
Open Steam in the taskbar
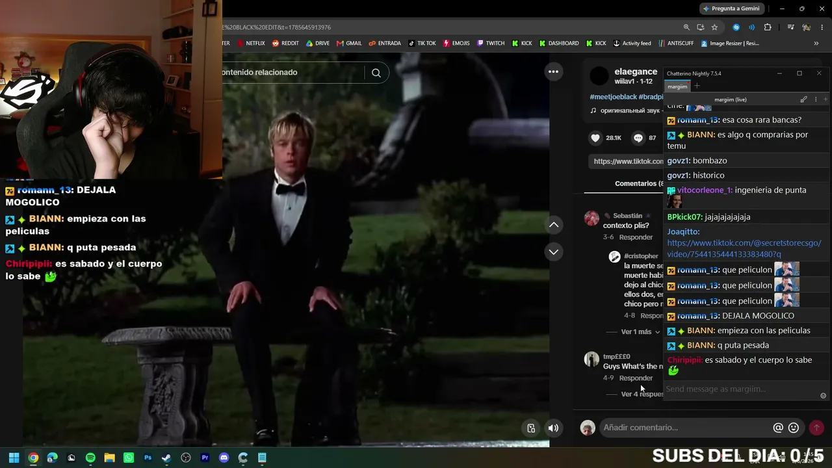166,458
